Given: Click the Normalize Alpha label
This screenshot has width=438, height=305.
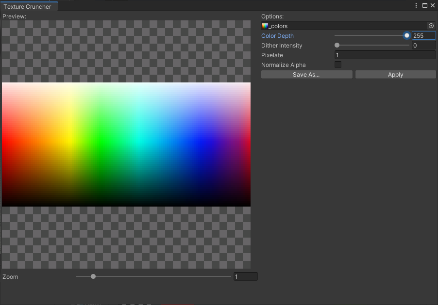Looking at the screenshot, I should coord(283,65).
